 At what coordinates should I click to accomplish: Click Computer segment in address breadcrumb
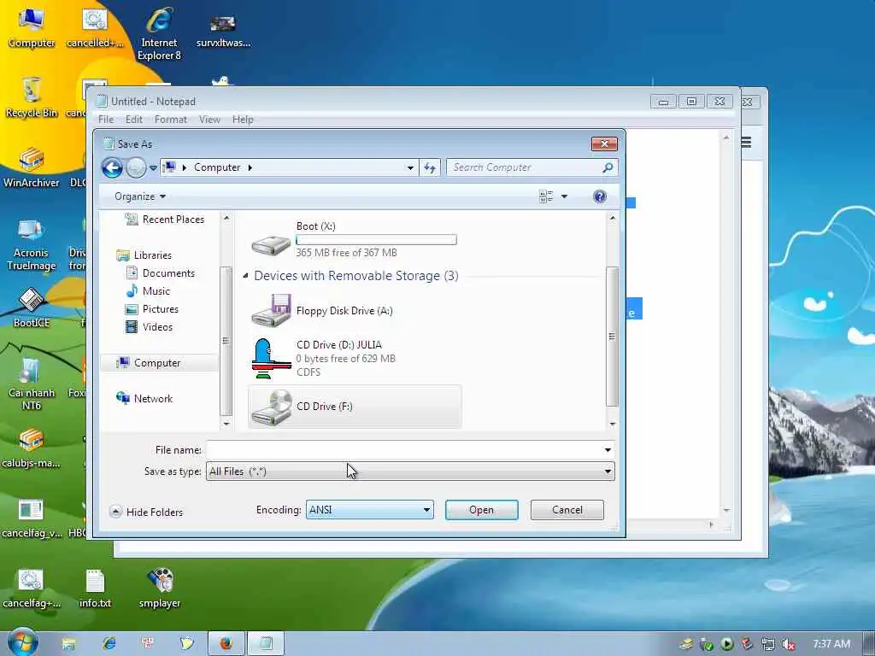tap(217, 167)
